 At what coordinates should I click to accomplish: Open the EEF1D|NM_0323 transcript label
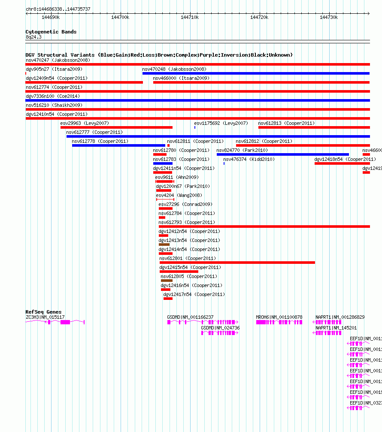click(x=366, y=403)
